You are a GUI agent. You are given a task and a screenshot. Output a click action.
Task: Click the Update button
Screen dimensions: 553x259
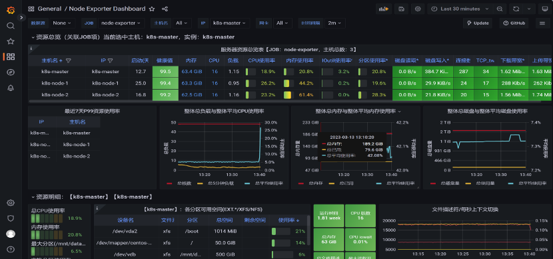click(x=478, y=23)
